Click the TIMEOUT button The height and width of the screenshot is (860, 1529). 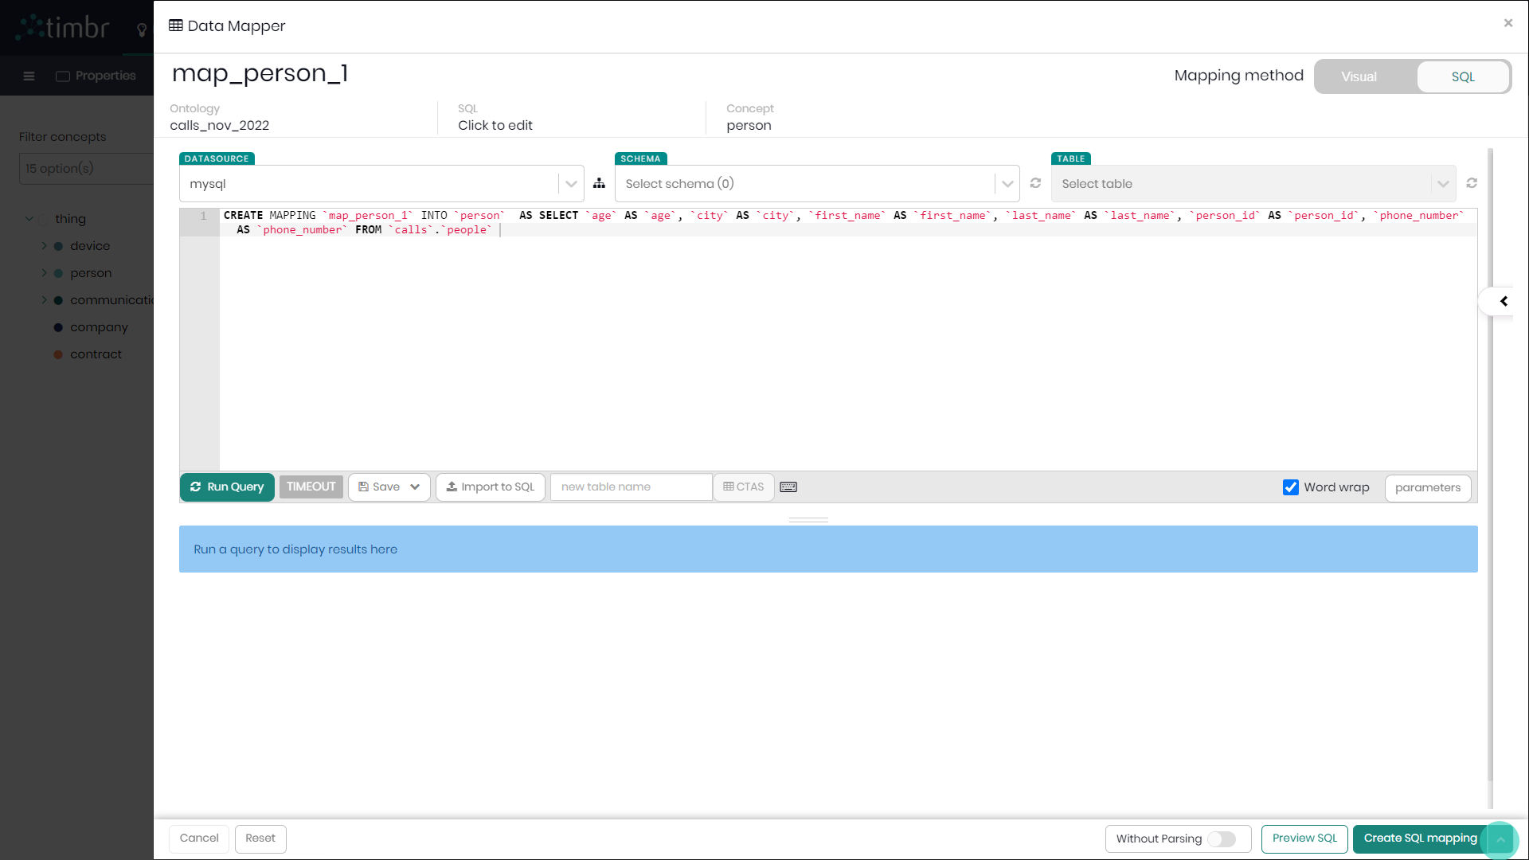[x=311, y=487]
